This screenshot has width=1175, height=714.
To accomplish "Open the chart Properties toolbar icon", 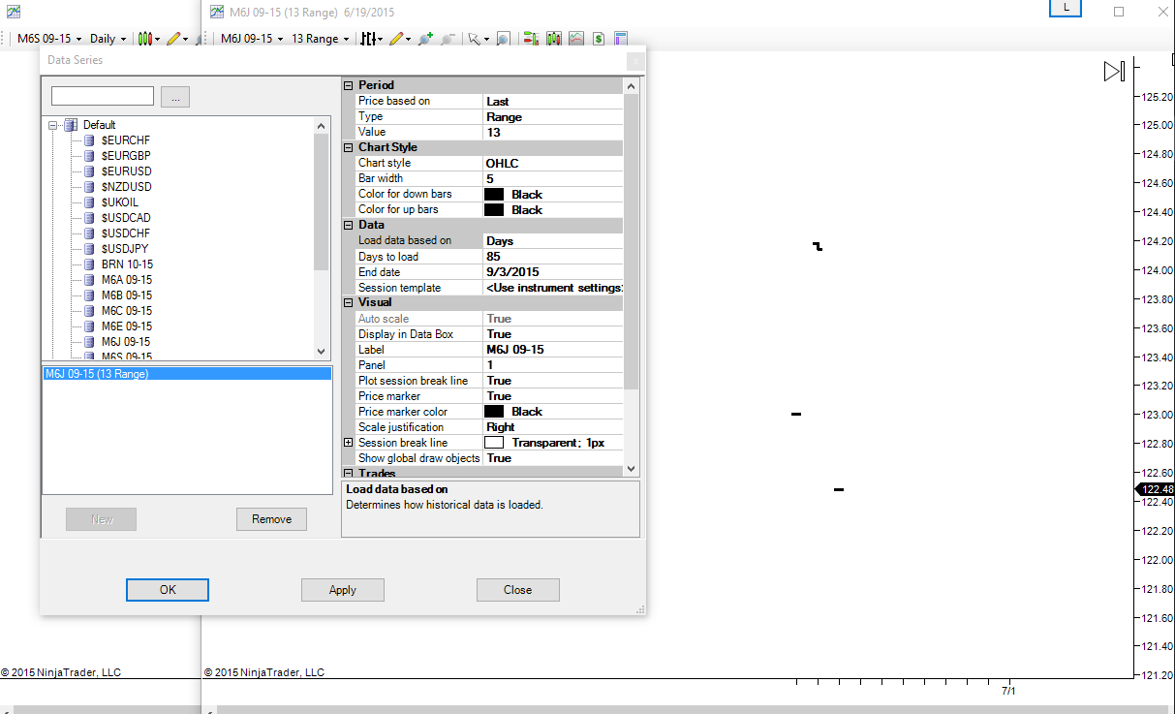I will pos(621,39).
